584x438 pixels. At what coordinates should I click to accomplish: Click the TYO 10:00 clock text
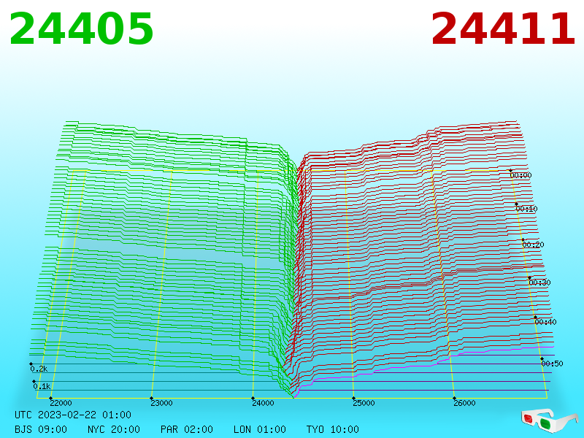click(x=333, y=429)
